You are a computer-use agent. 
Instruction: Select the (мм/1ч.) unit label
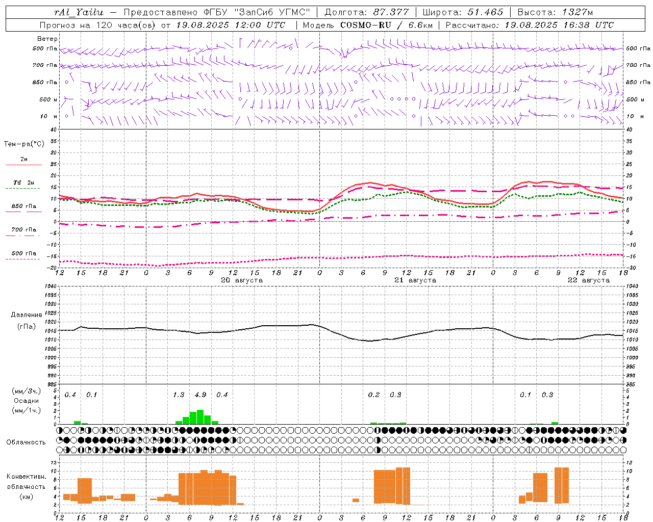click(x=27, y=410)
